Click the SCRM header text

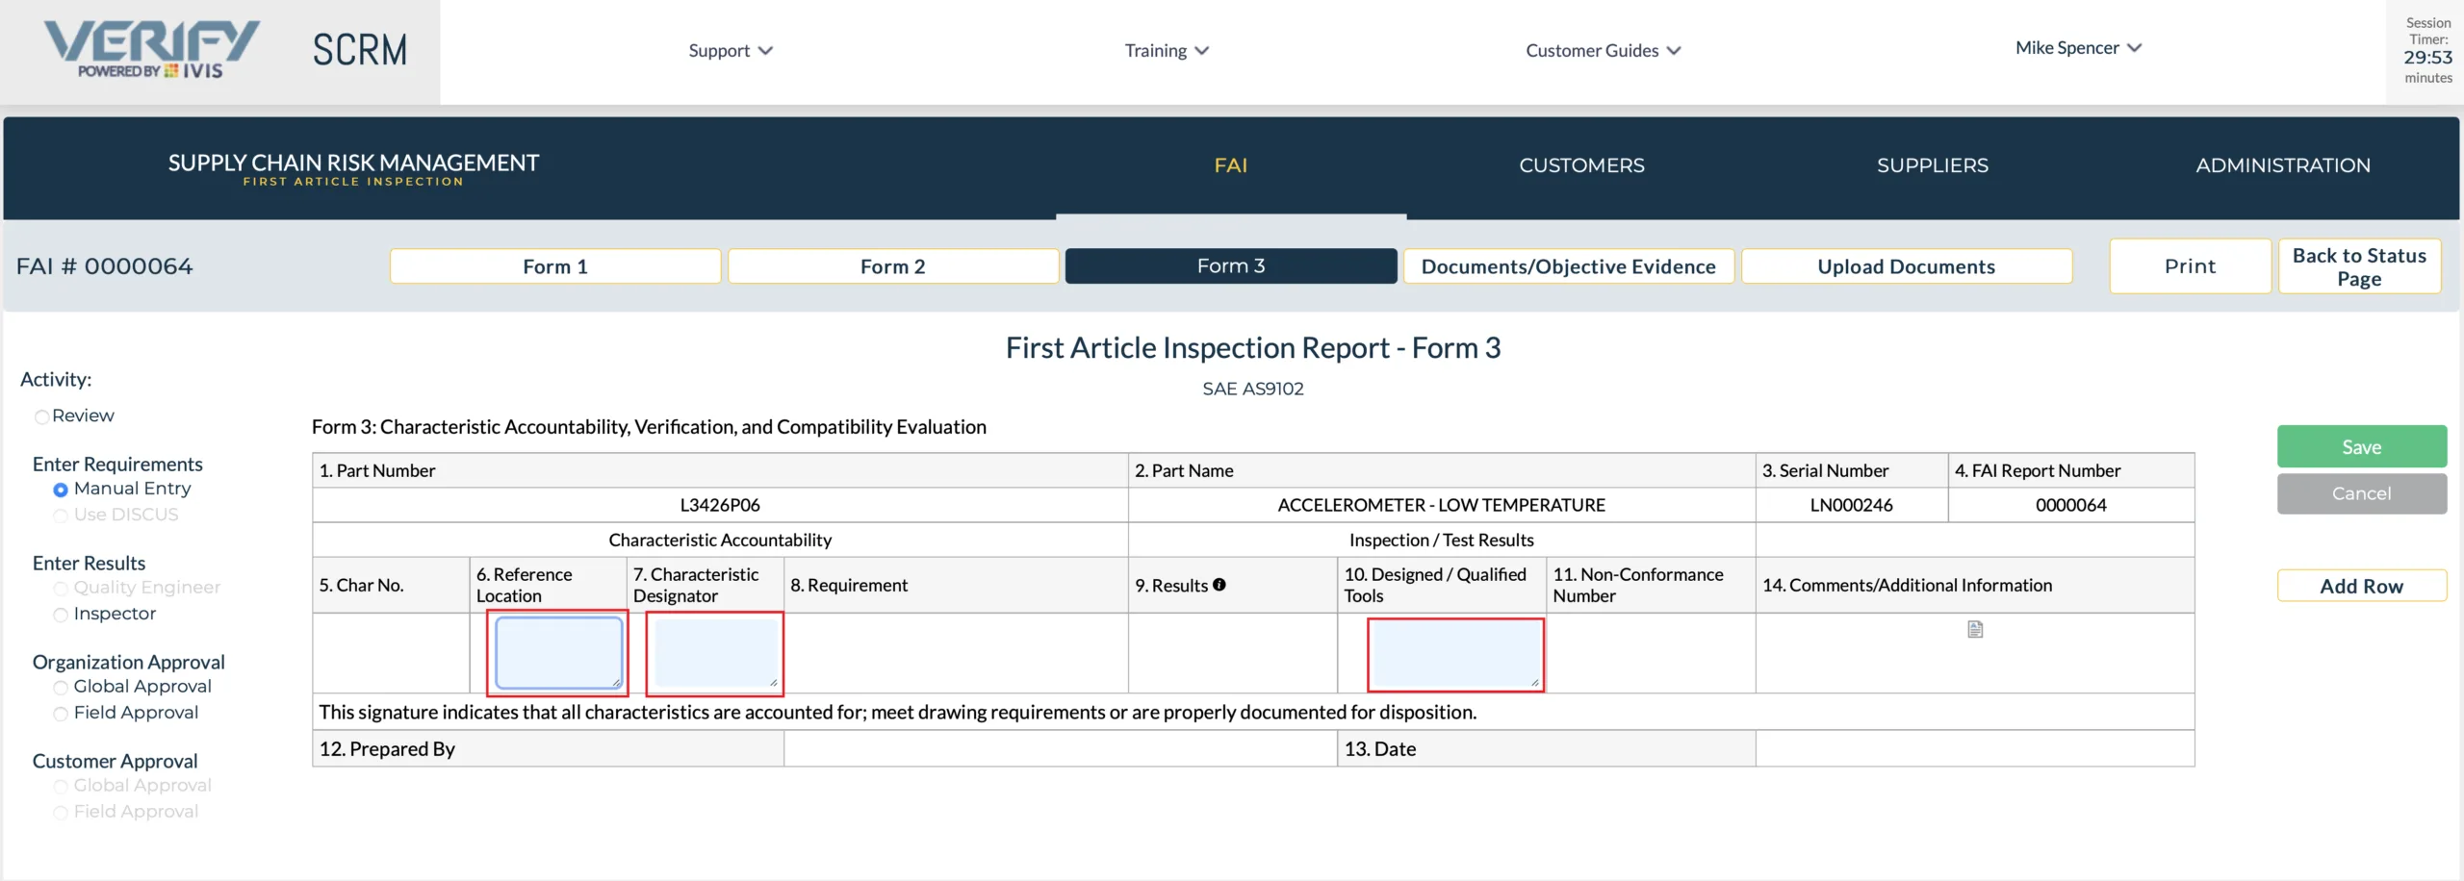point(360,50)
